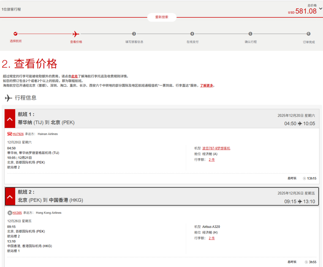Click the airplane icon at 查看价格 step
This screenshot has height=267, width=323.
click(76, 34)
